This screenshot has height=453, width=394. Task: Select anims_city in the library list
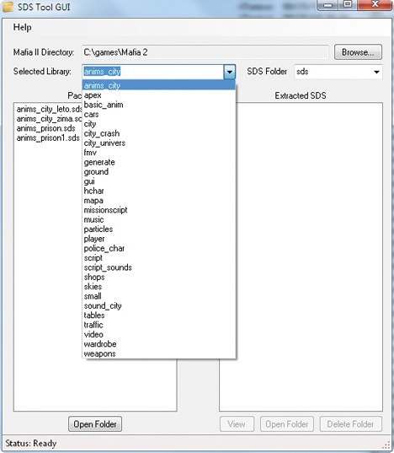[x=159, y=85]
